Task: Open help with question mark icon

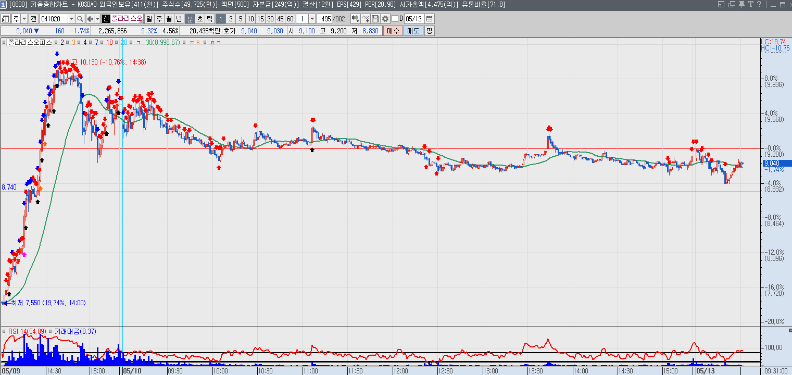Action: pos(759,4)
